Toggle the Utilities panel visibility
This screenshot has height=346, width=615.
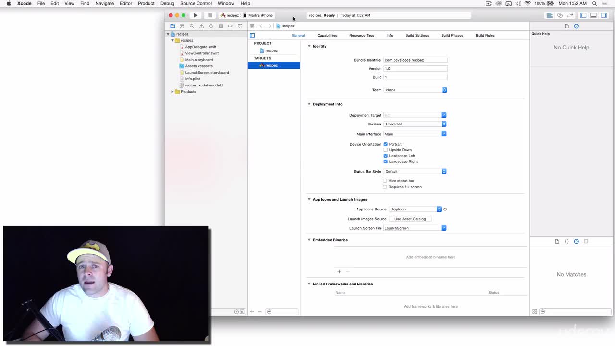(604, 15)
